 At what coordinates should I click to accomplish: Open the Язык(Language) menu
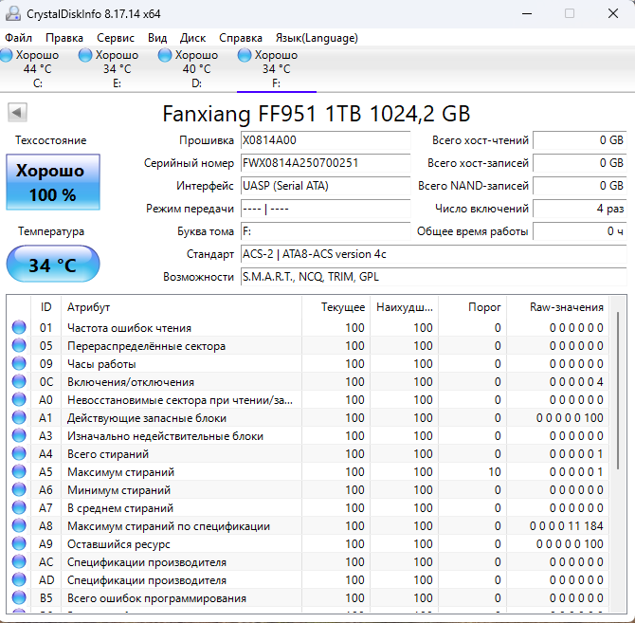click(317, 38)
